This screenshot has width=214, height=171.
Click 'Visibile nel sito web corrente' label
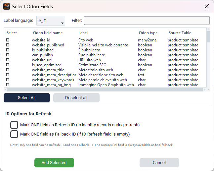[103, 45]
